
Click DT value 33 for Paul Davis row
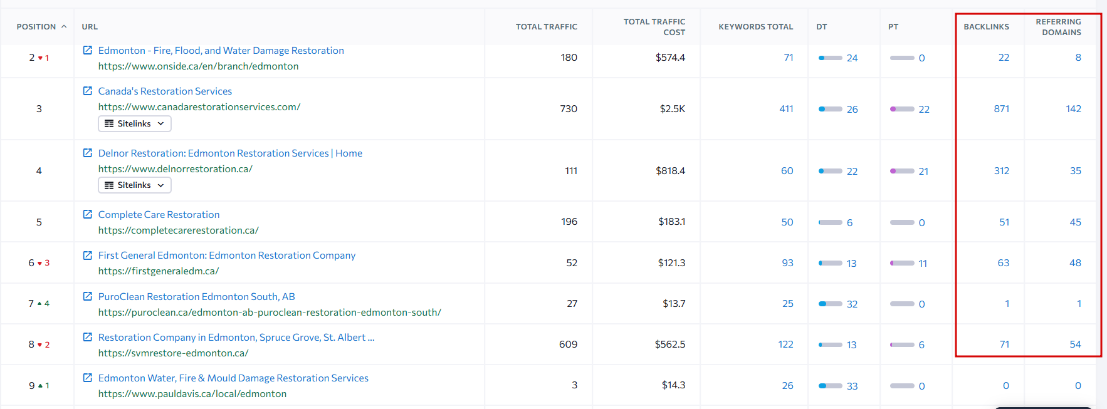[x=852, y=386]
